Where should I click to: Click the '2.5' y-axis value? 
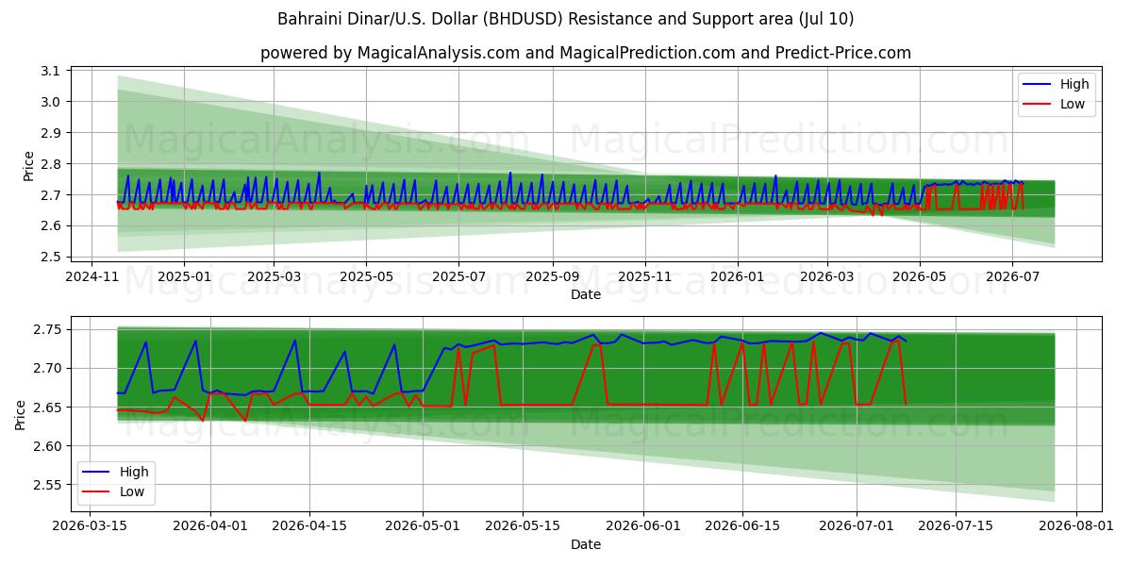51,257
